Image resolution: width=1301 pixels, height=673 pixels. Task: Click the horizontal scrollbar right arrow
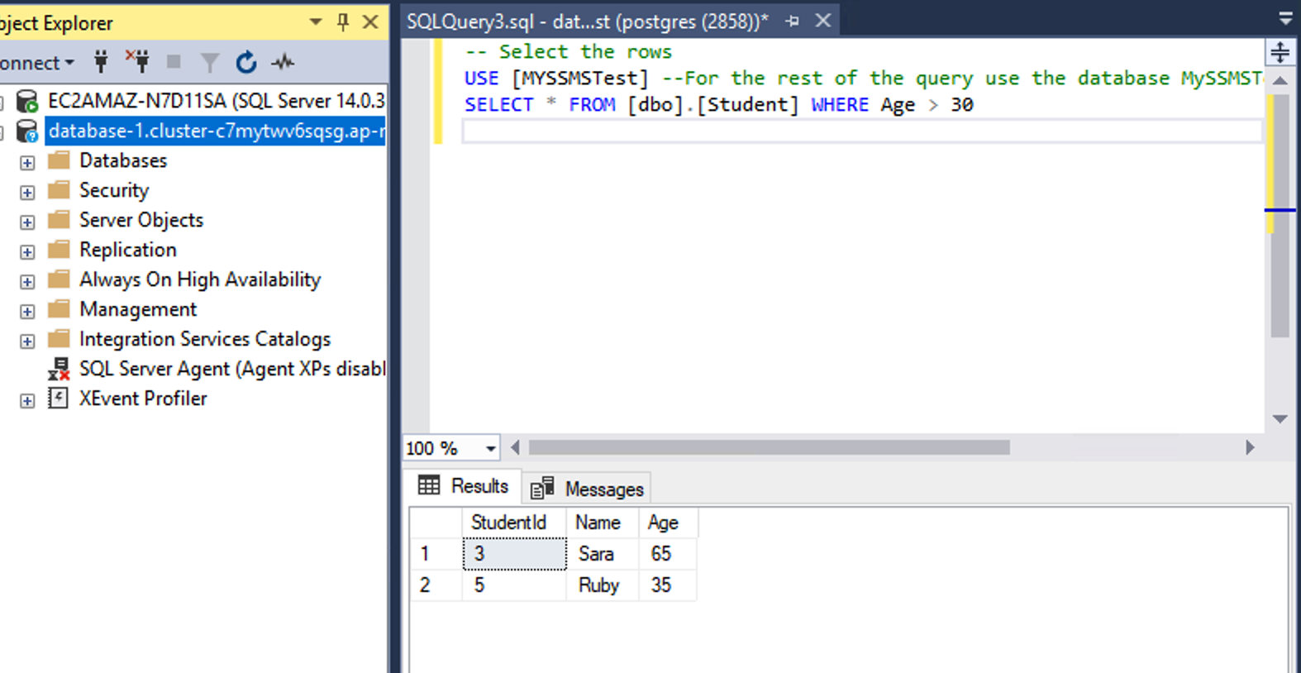(1250, 447)
